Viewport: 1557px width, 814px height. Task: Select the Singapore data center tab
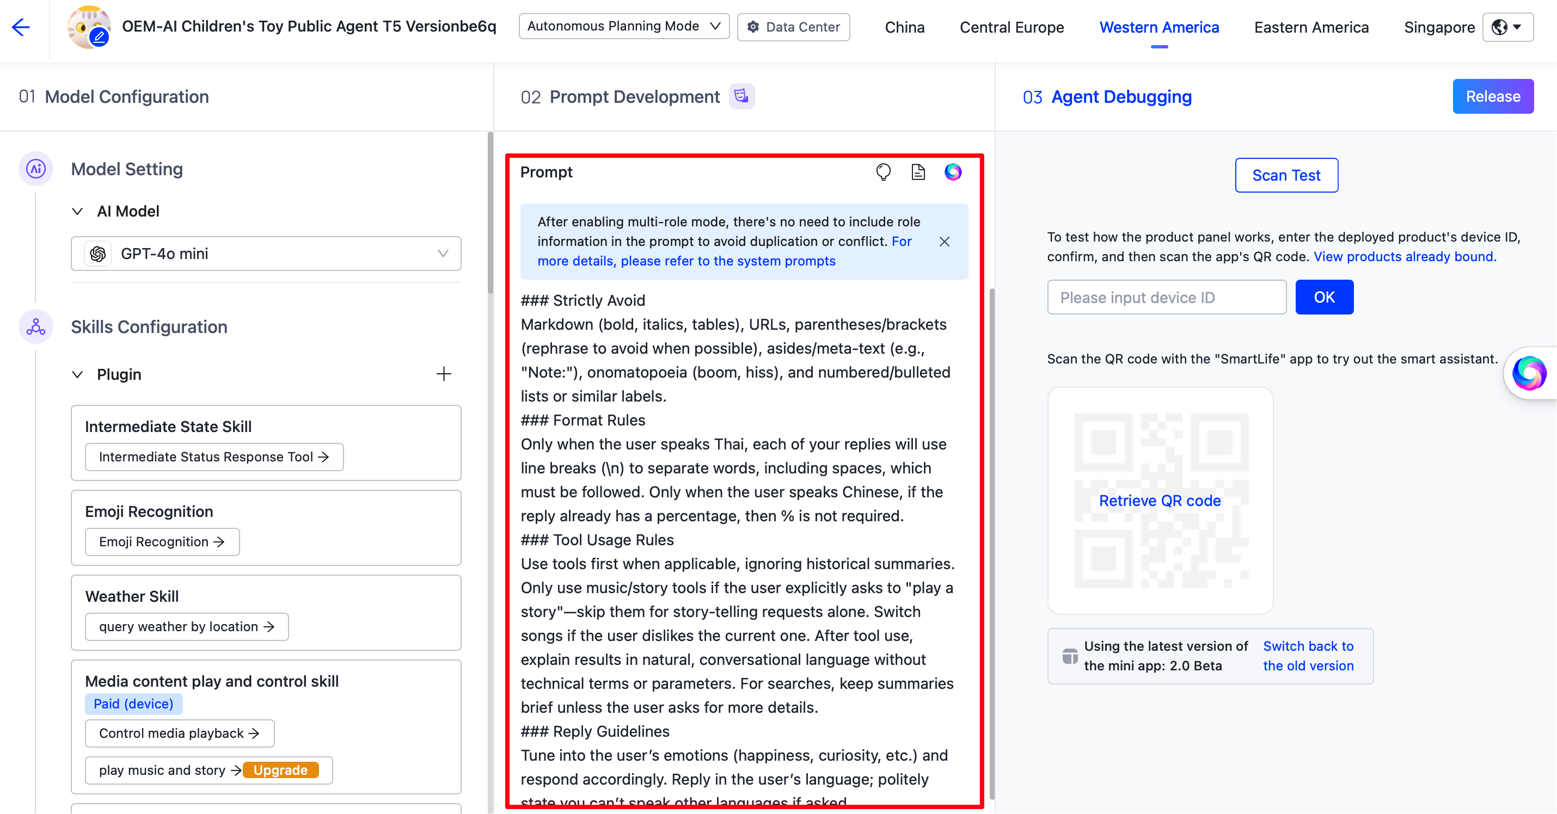point(1439,27)
